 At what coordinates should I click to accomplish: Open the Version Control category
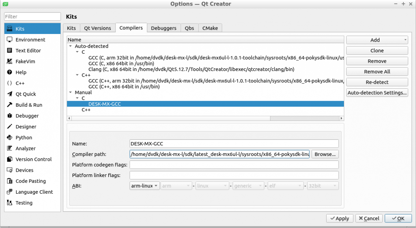33,159
